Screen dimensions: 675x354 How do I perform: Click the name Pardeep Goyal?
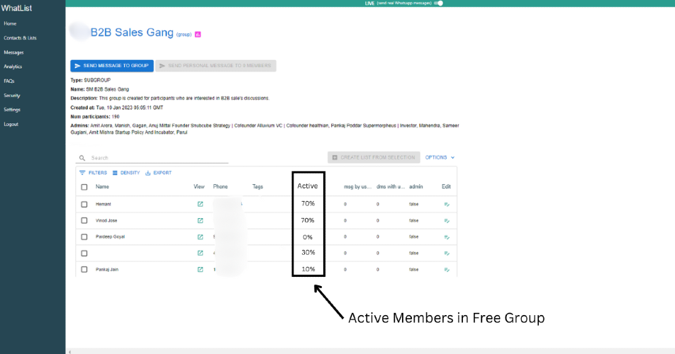110,236
